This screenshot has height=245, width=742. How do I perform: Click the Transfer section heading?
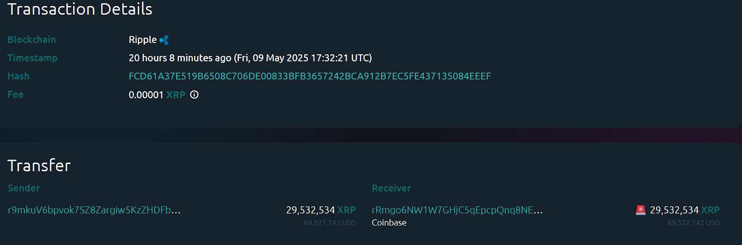(x=39, y=165)
